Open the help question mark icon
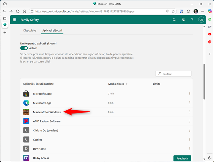 192,20
